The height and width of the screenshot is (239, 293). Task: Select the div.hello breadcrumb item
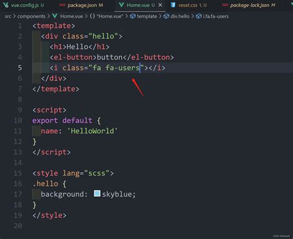pyautogui.click(x=180, y=16)
